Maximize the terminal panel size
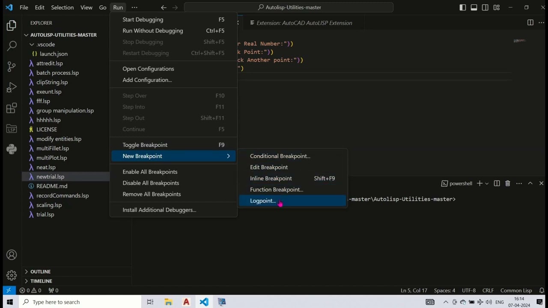The image size is (548, 308). 530,184
